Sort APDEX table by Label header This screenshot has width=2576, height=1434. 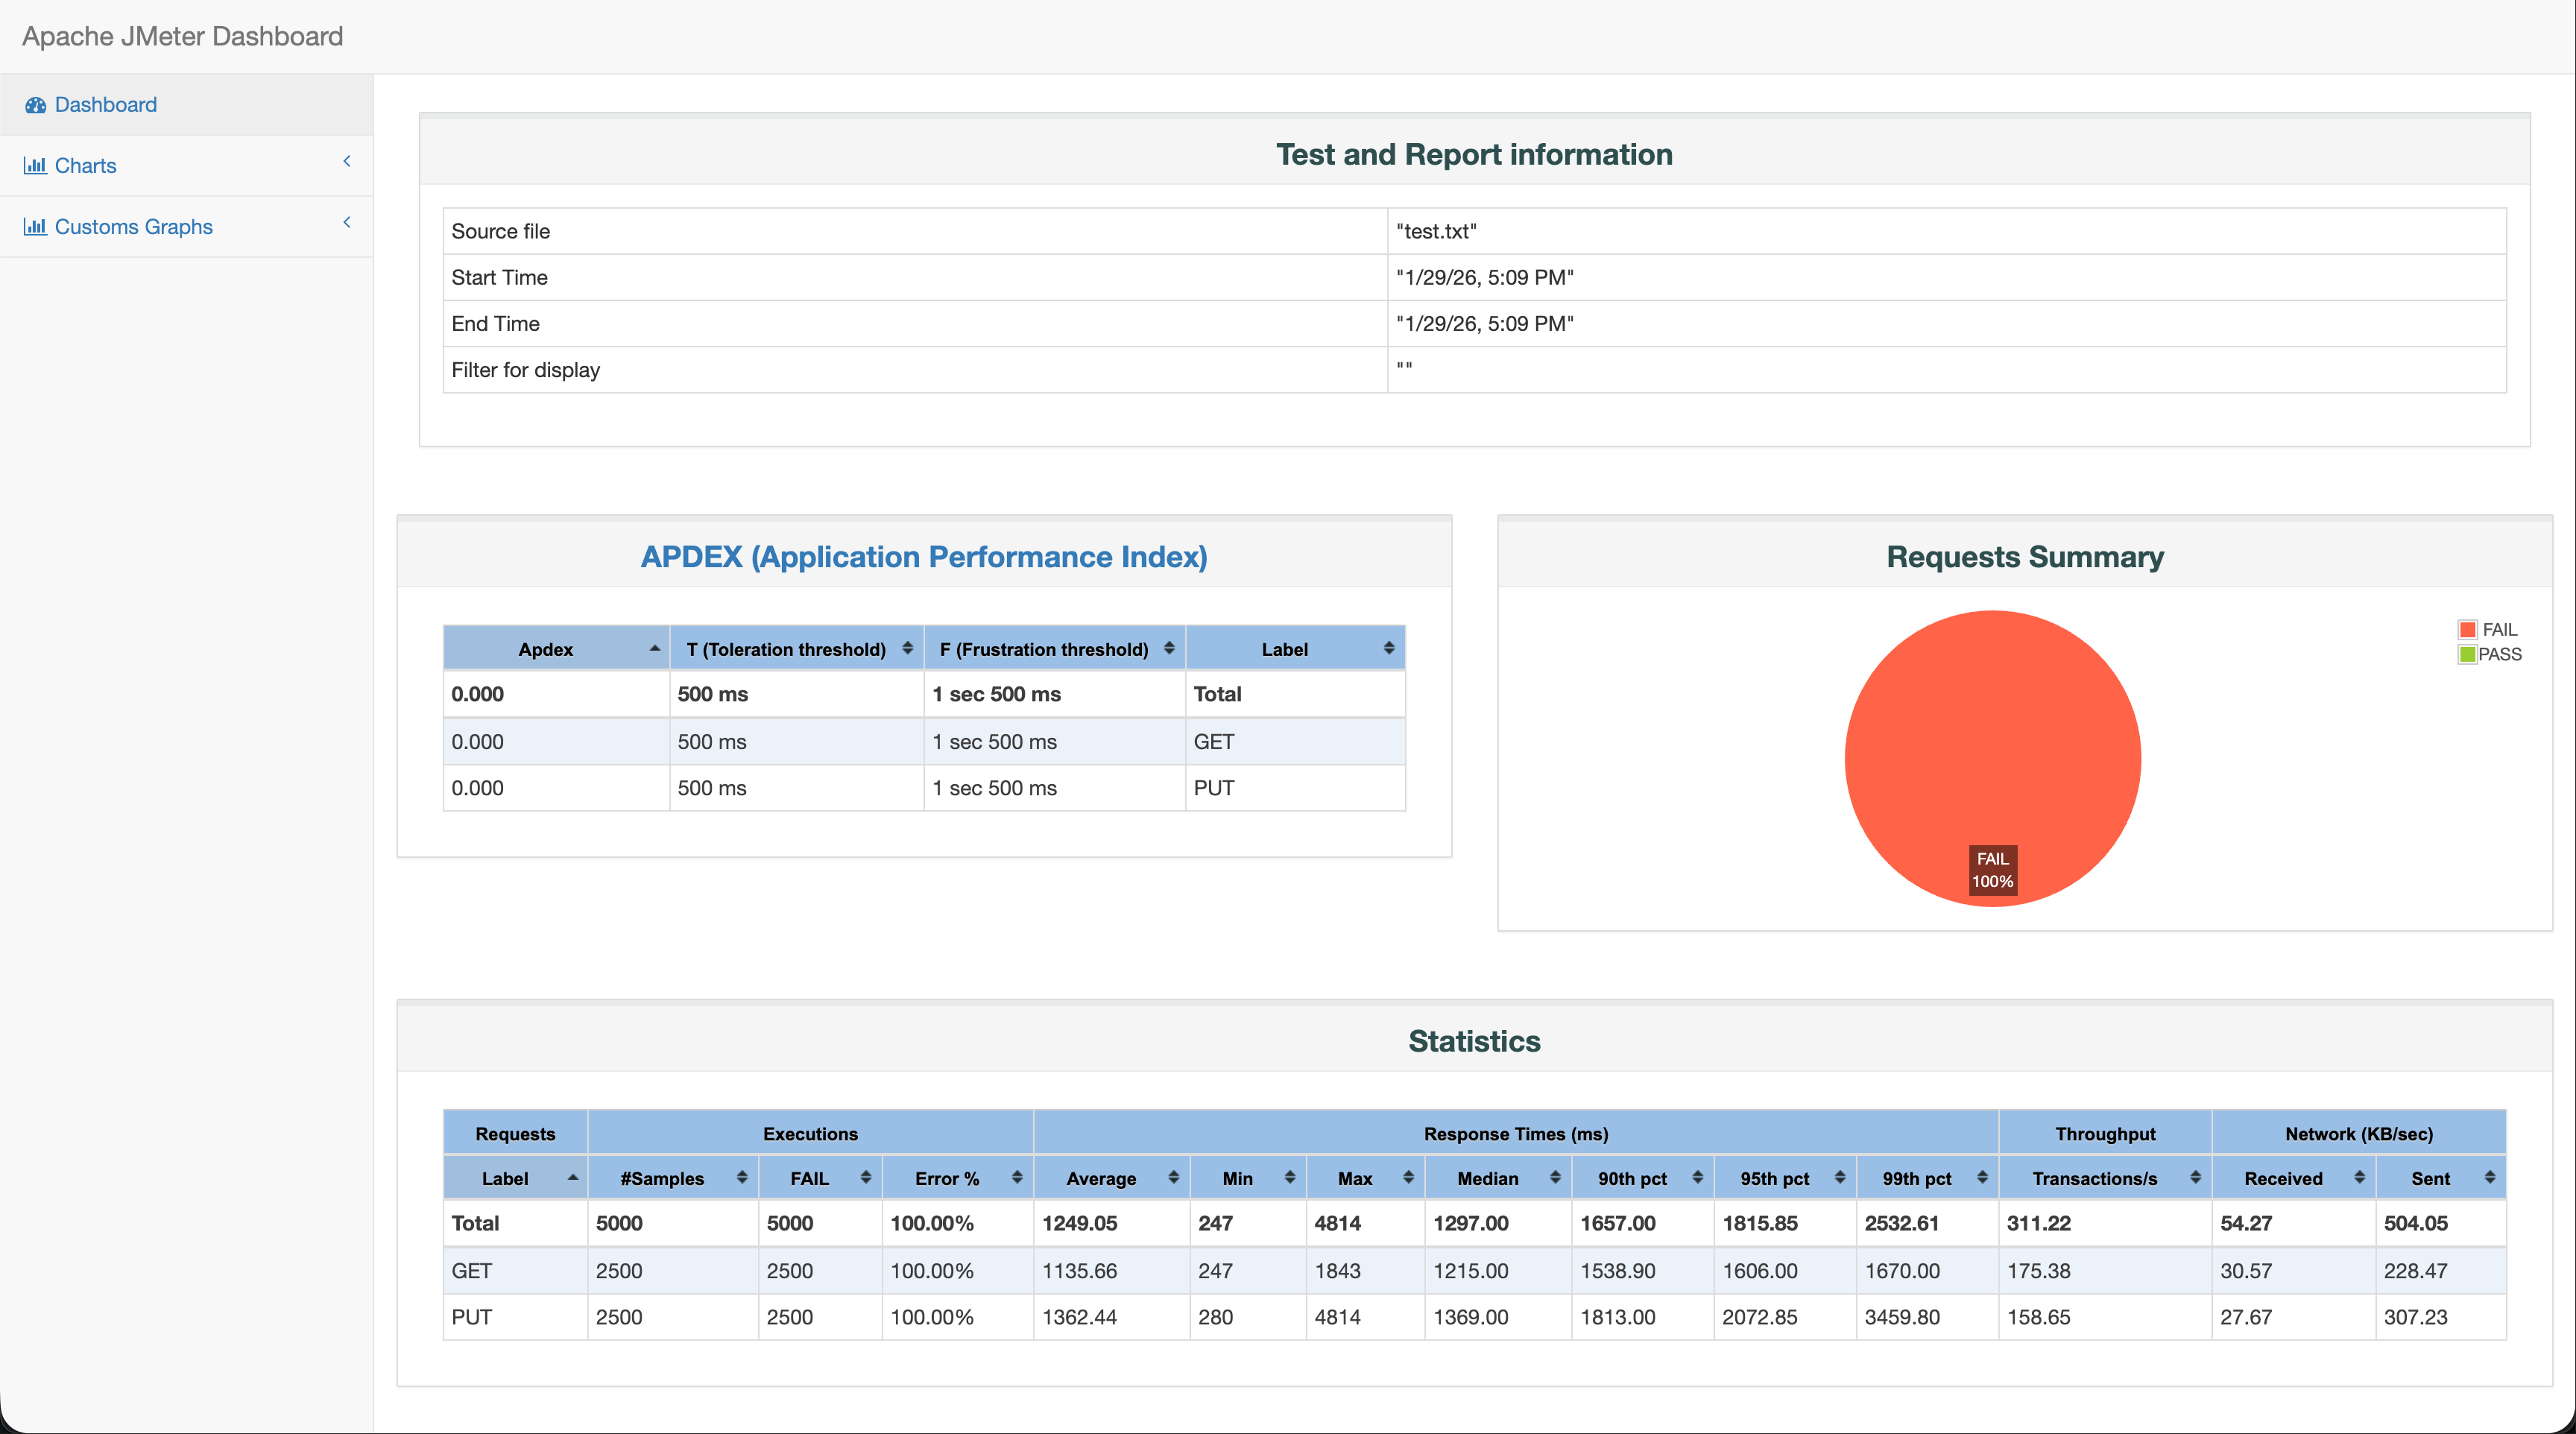[1284, 649]
